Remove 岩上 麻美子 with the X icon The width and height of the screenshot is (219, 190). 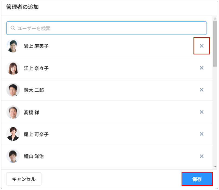click(x=202, y=46)
